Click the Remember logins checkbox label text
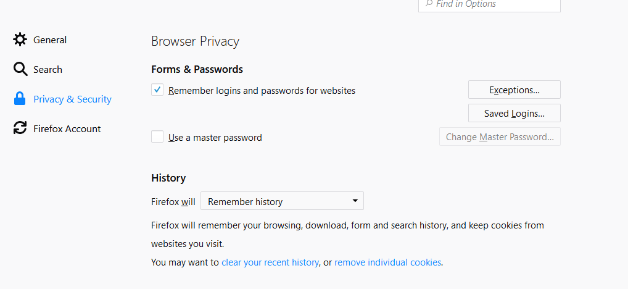Screen dimensions: 628x289 (x=262, y=91)
